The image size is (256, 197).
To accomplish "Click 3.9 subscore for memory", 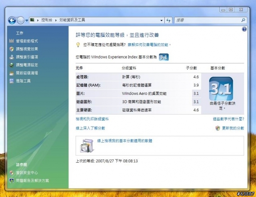I will (x=196, y=85).
